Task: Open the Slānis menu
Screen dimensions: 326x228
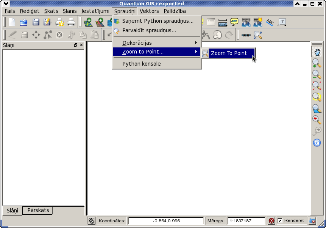Action: (x=70, y=11)
